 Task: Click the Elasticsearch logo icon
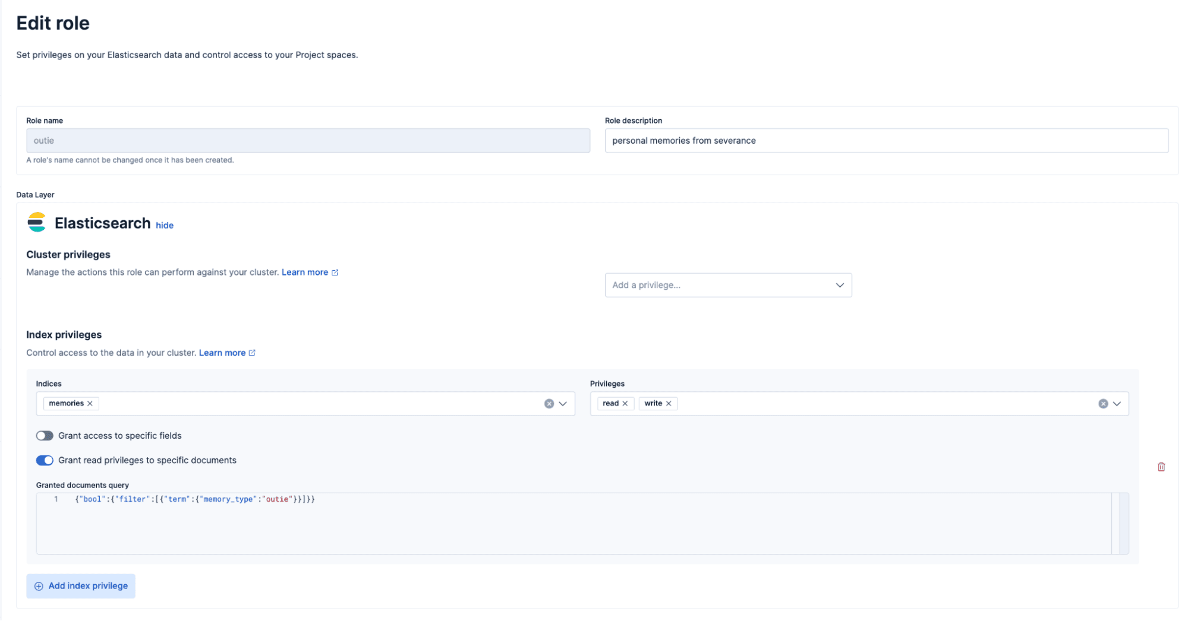(36, 223)
